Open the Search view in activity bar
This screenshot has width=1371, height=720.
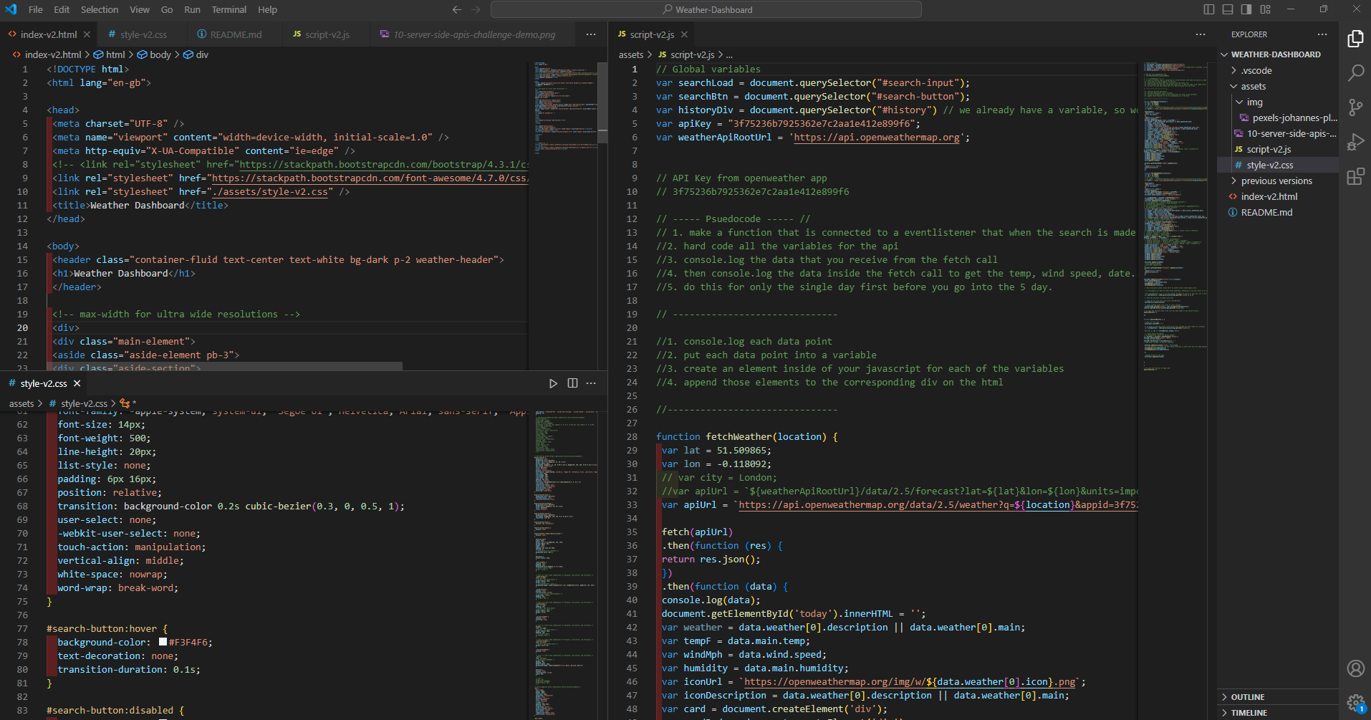click(x=1355, y=73)
